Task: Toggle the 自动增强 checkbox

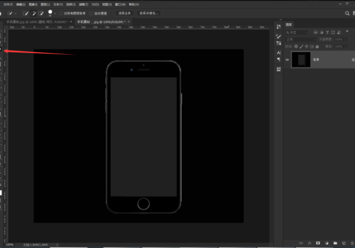Action: [91, 13]
